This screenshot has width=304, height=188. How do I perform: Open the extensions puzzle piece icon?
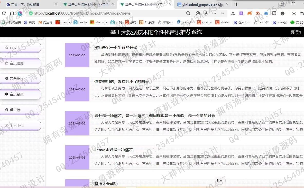tap(282, 13)
